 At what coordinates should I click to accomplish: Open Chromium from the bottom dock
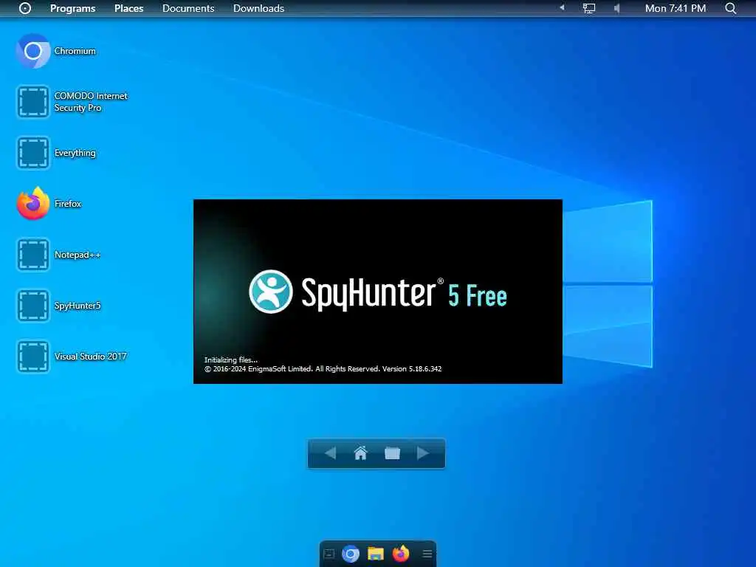click(351, 554)
